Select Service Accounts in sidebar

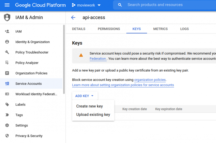click(31, 83)
